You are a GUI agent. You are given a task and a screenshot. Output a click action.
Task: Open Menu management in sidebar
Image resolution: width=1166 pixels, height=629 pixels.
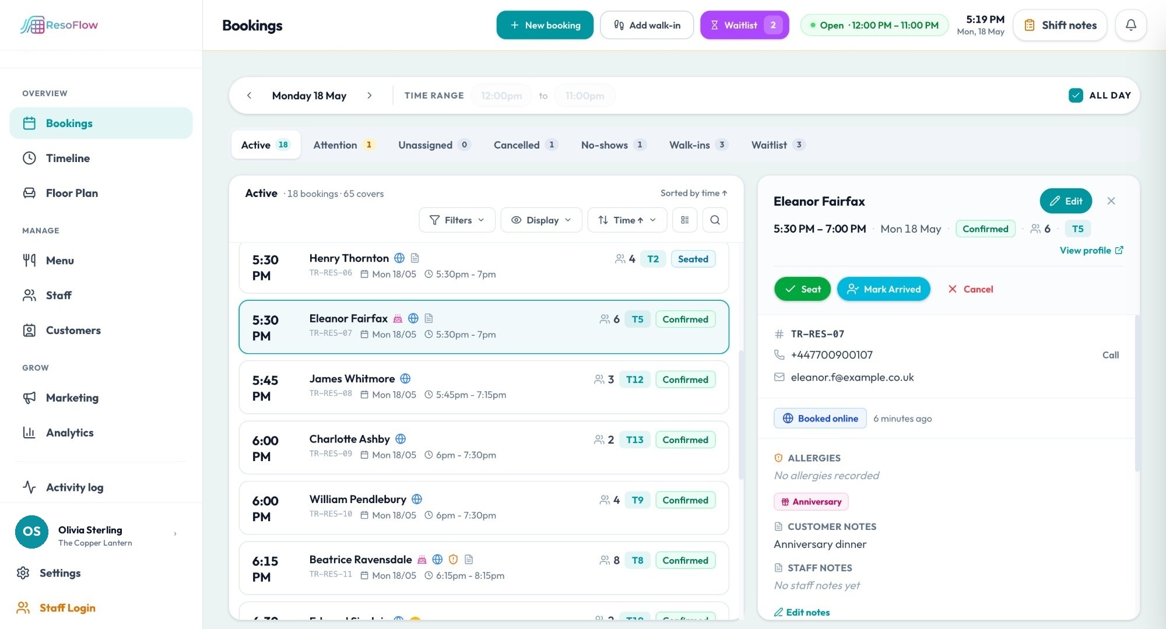[101, 261]
